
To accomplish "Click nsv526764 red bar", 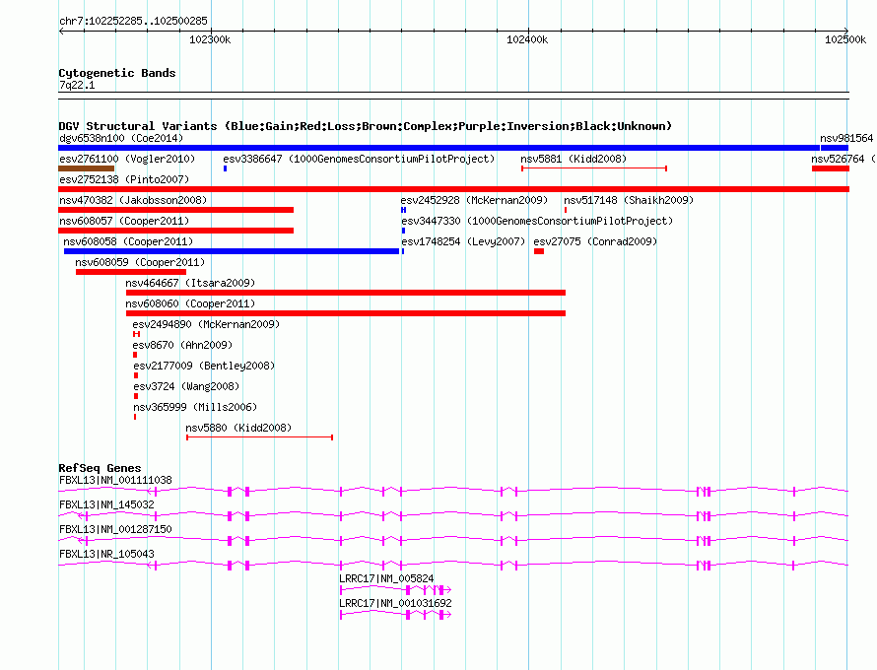I will [x=831, y=168].
